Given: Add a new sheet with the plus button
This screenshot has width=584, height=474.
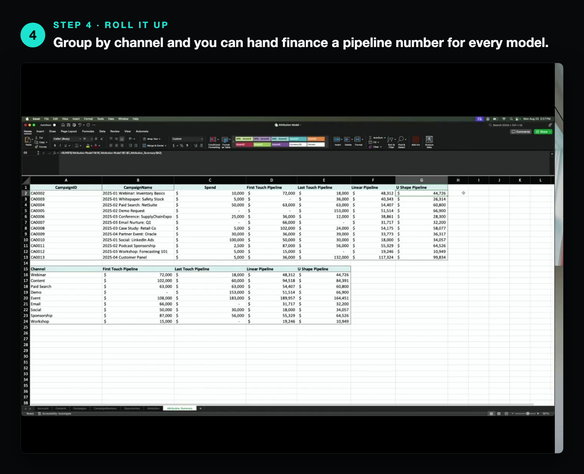Looking at the screenshot, I should pos(200,408).
